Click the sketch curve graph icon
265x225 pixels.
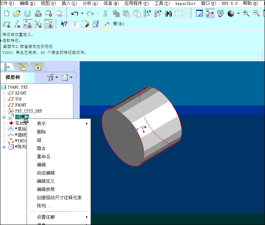click(x=106, y=24)
